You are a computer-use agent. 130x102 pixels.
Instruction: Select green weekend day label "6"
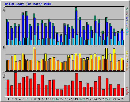coord(27,99)
